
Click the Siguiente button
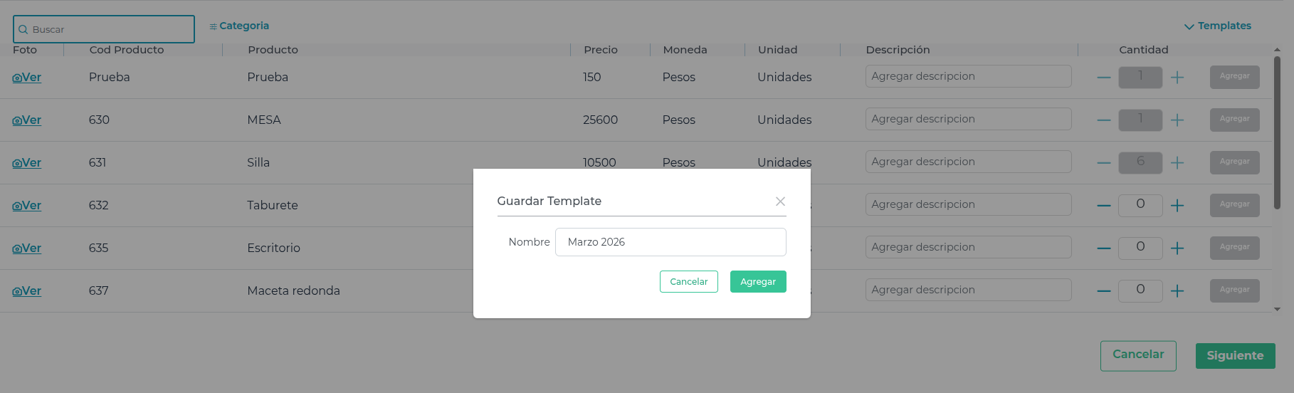(1235, 356)
